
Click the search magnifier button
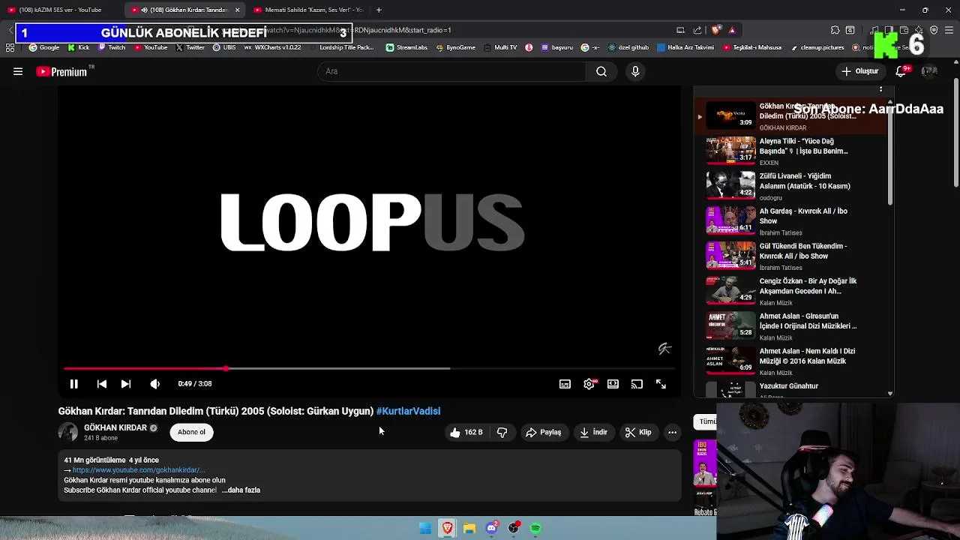[x=601, y=71]
